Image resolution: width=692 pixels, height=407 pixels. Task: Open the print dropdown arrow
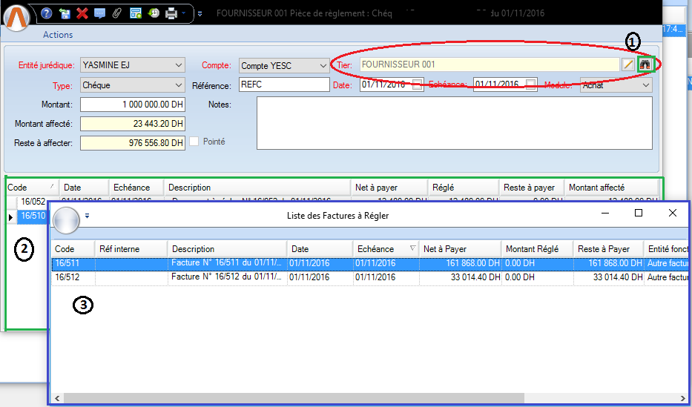[184, 13]
